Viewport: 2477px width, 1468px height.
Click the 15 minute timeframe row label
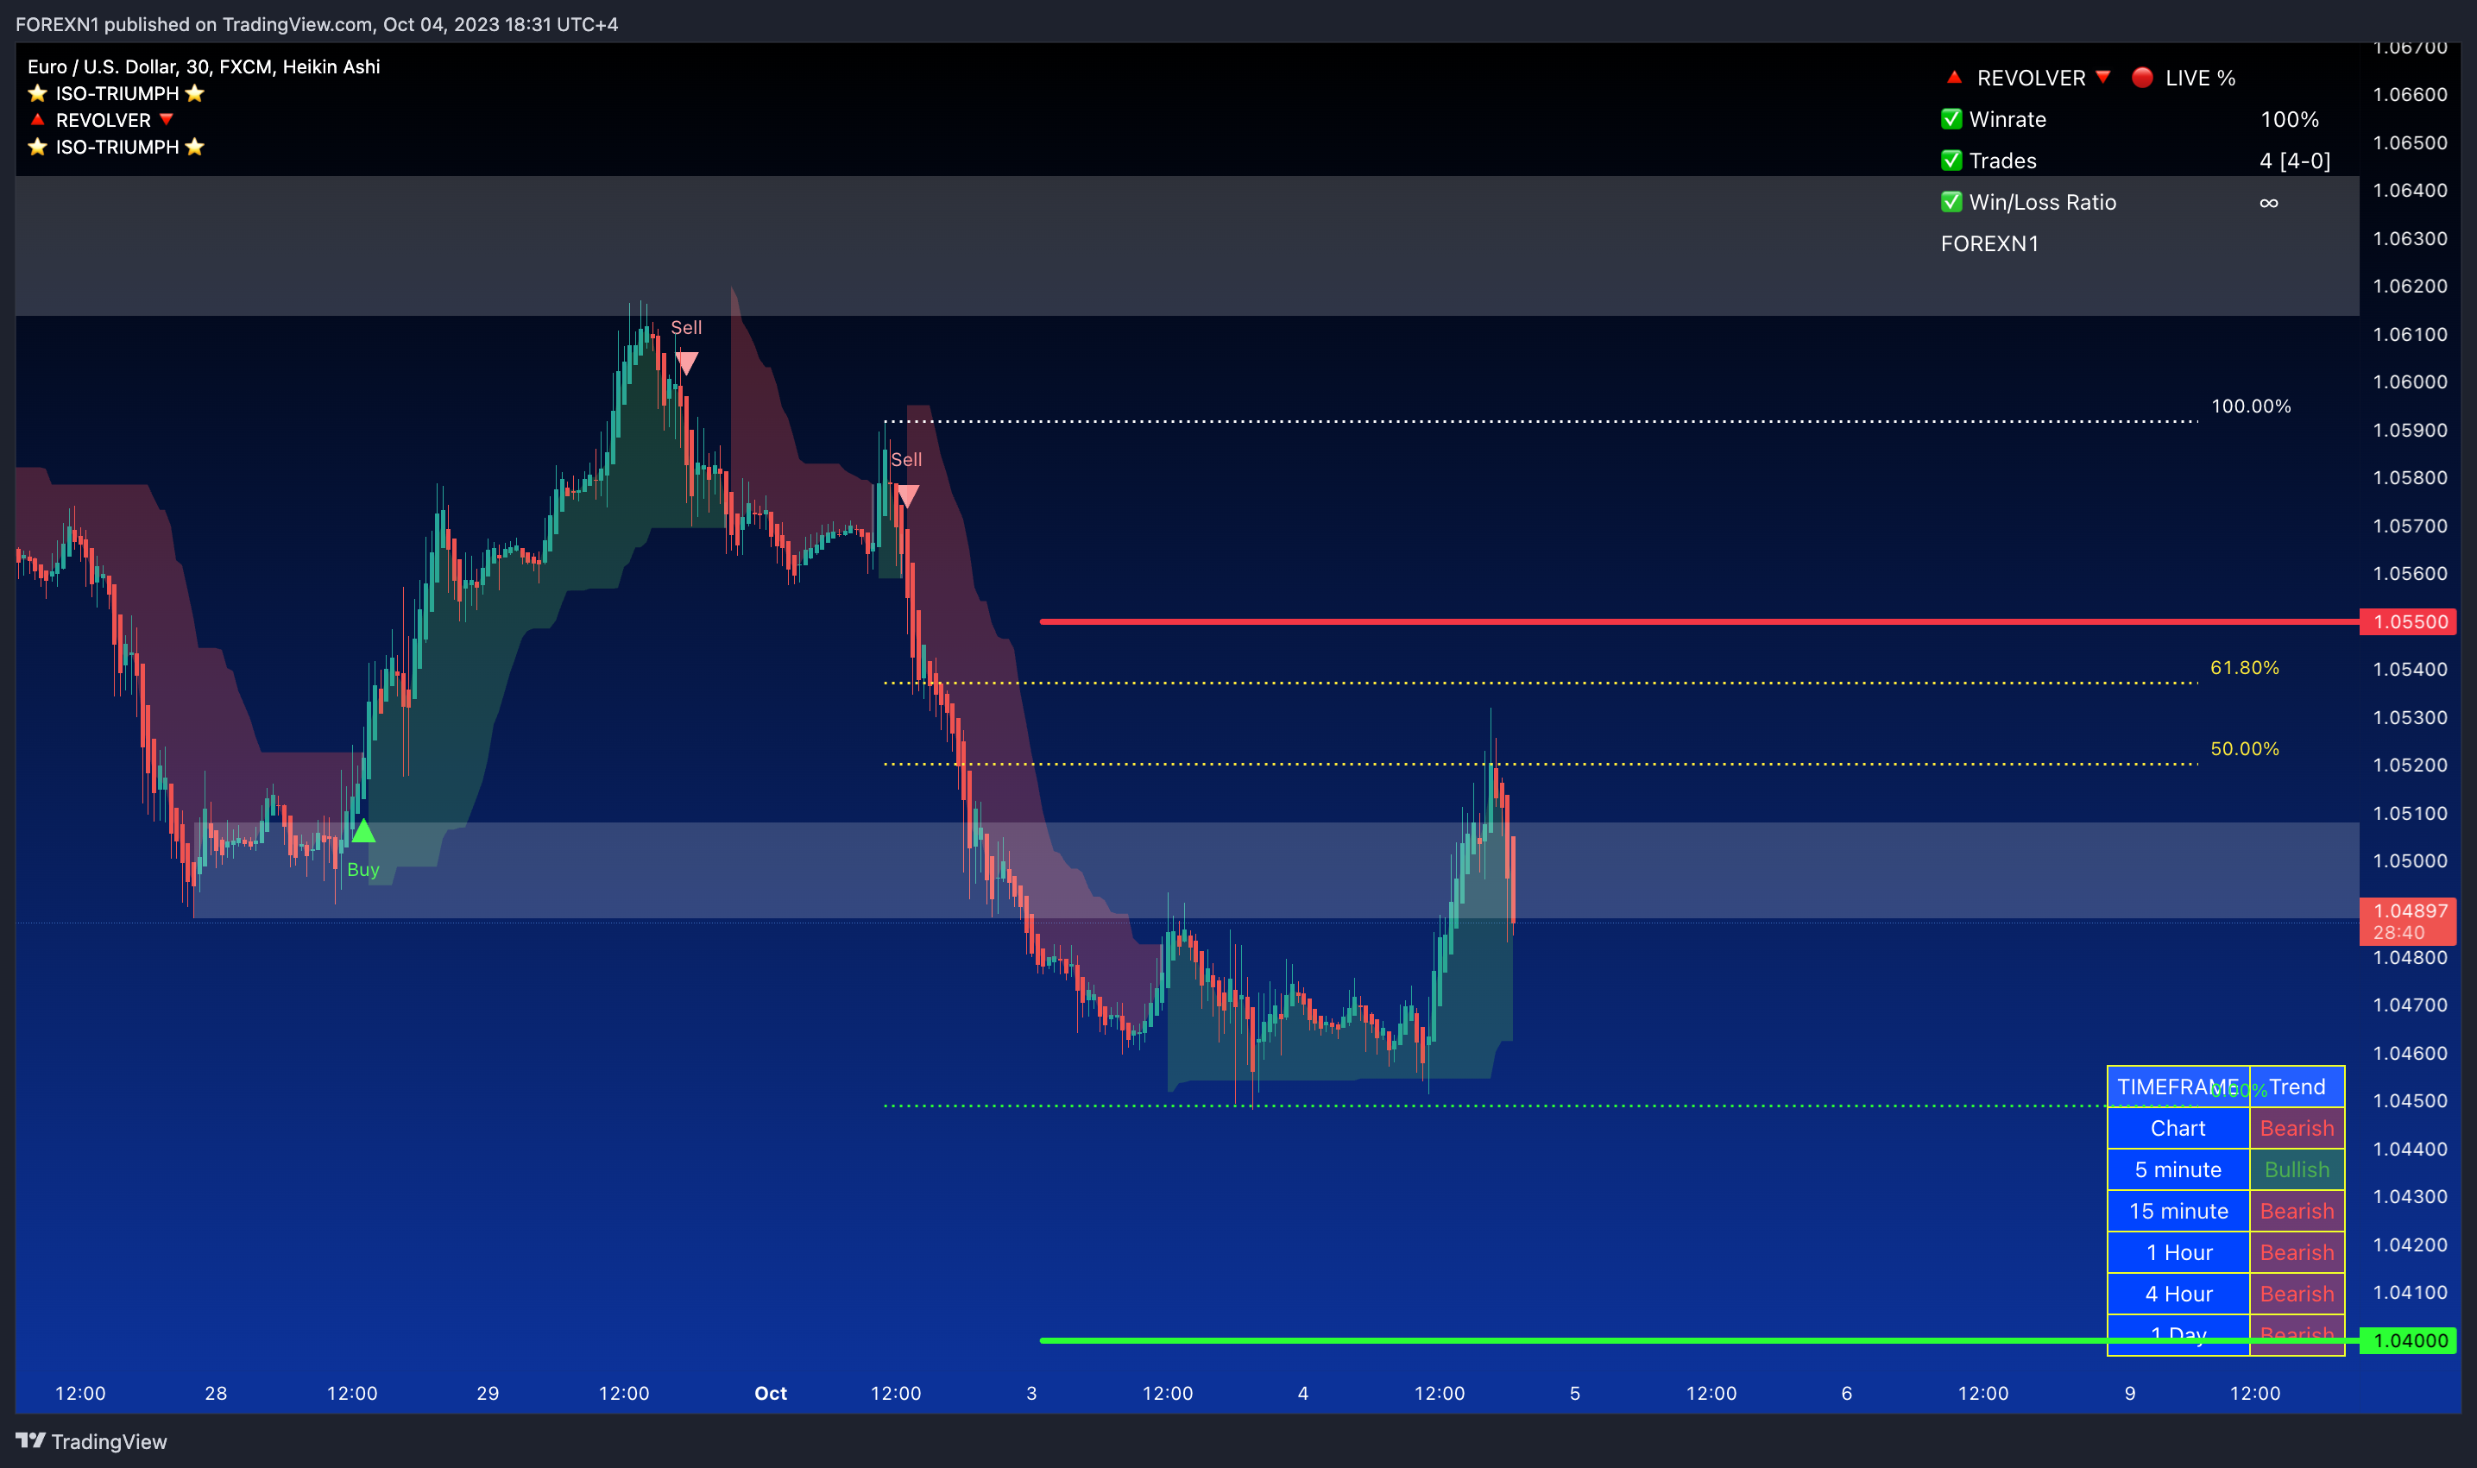(x=2178, y=1211)
